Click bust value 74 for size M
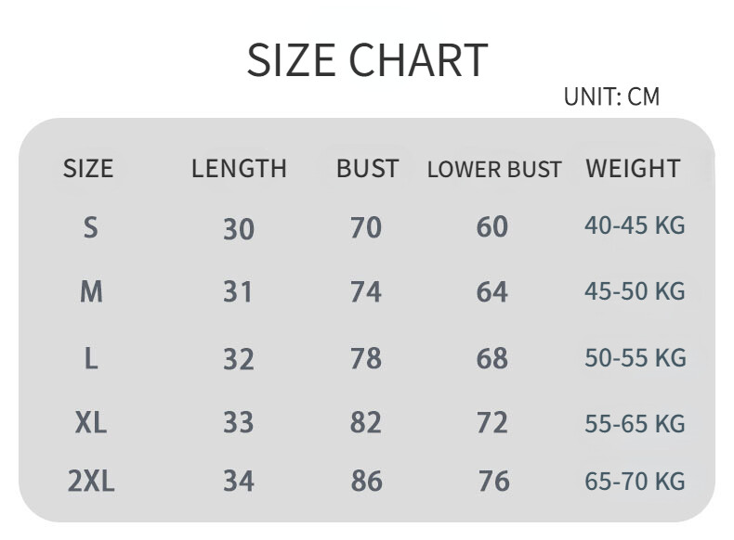The width and height of the screenshot is (734, 540). point(366,292)
